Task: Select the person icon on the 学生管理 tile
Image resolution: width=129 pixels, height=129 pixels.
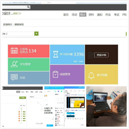Action: pyautogui.click(x=14, y=64)
